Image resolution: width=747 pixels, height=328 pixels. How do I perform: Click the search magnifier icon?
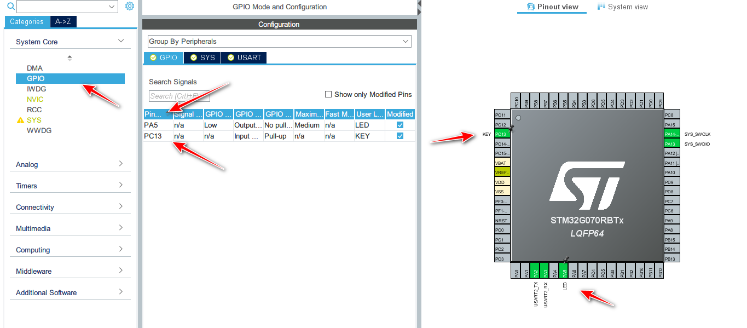[x=10, y=6]
